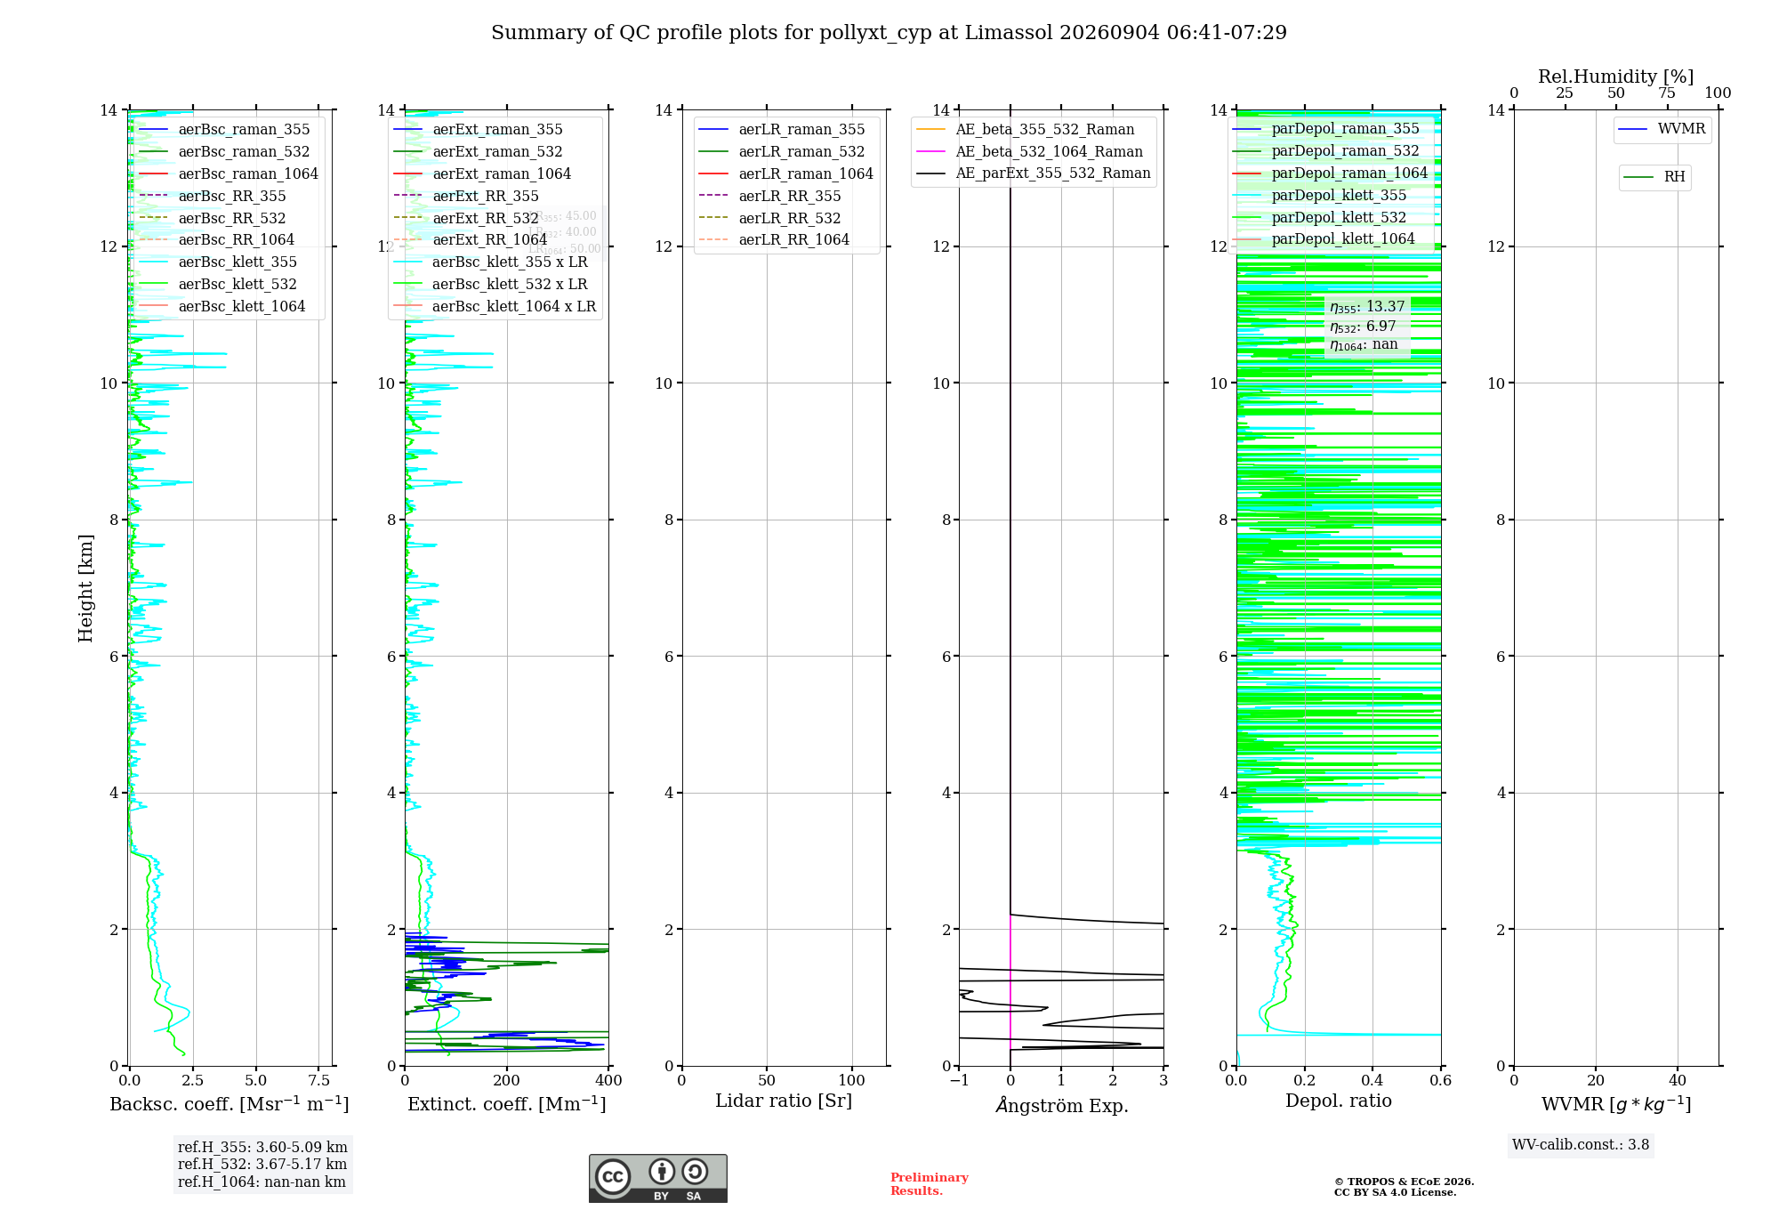
Task: Click the 'η355: 13.37' annotation
Action: [x=1367, y=307]
